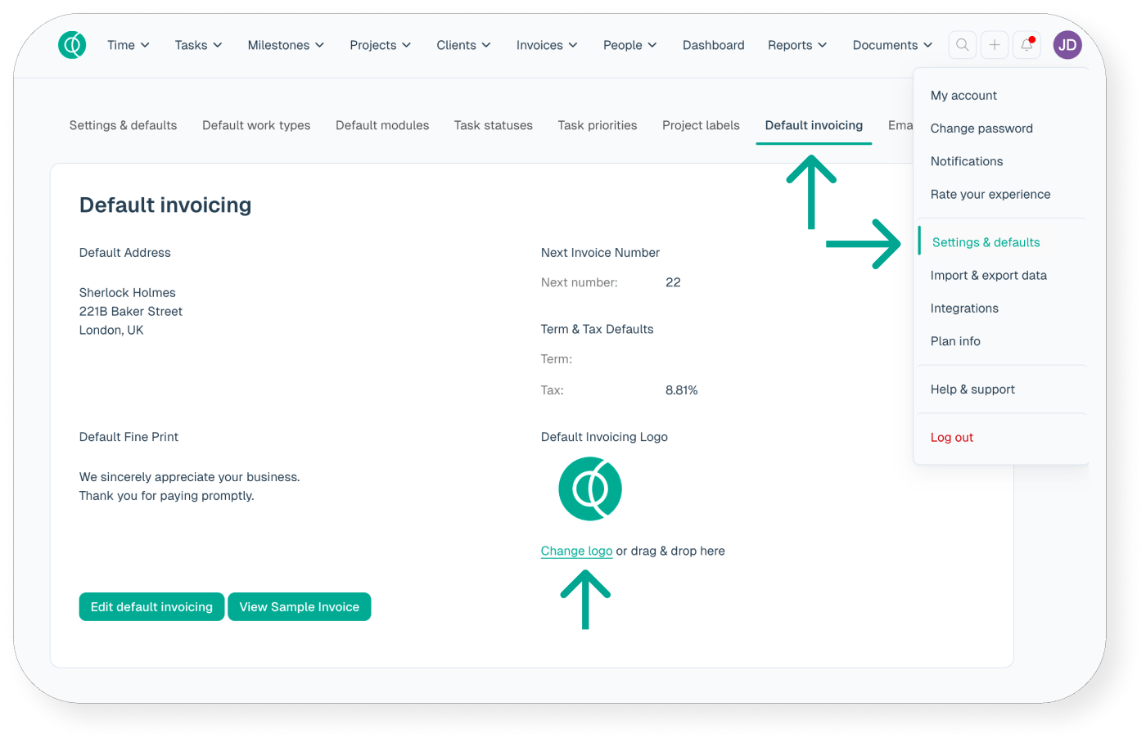
Task: Click the plus quick-add icon
Action: point(995,45)
